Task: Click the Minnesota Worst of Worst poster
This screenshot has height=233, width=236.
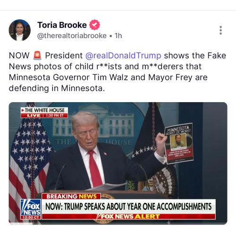Action: coord(179,144)
